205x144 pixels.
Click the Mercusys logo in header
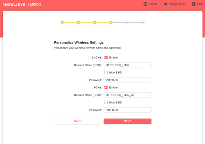(14, 4)
